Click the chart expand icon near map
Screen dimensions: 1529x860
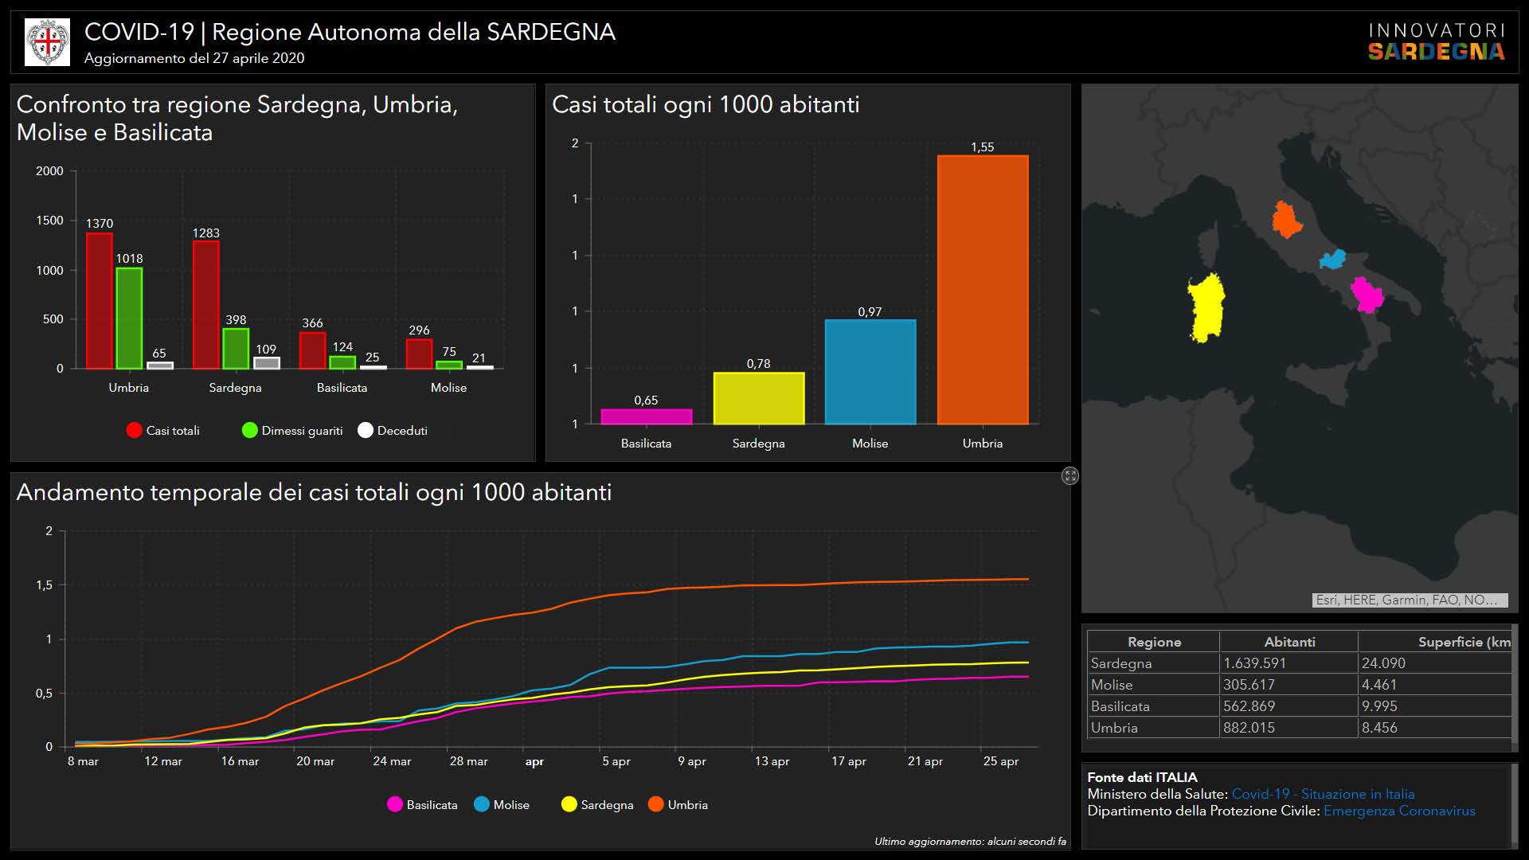point(1070,476)
